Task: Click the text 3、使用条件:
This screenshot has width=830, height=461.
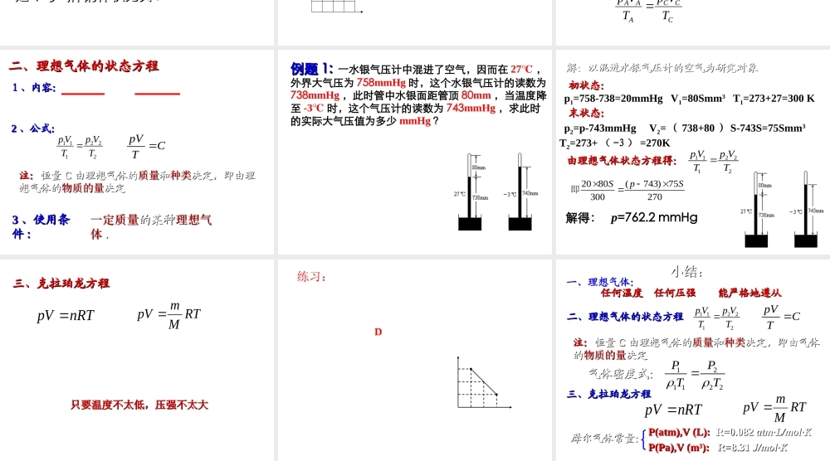Action: coord(41,226)
